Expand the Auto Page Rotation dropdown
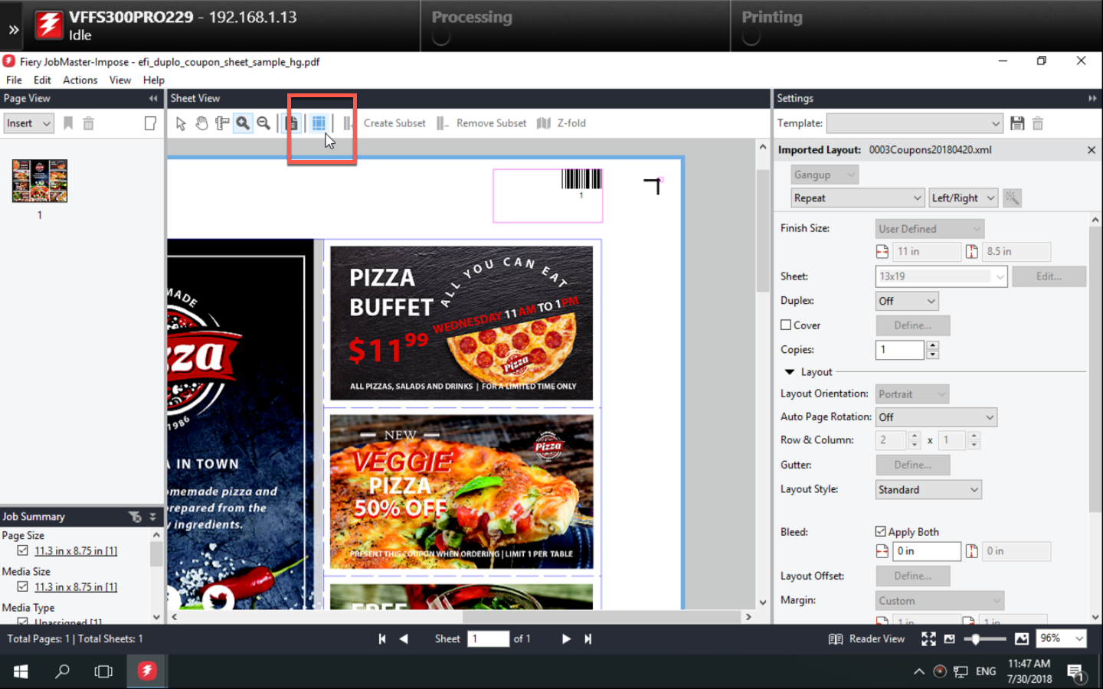The width and height of the screenshot is (1103, 689). 936,417
